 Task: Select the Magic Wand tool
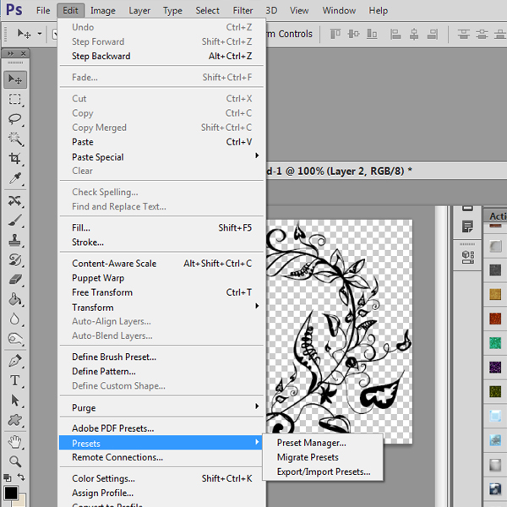click(15, 139)
